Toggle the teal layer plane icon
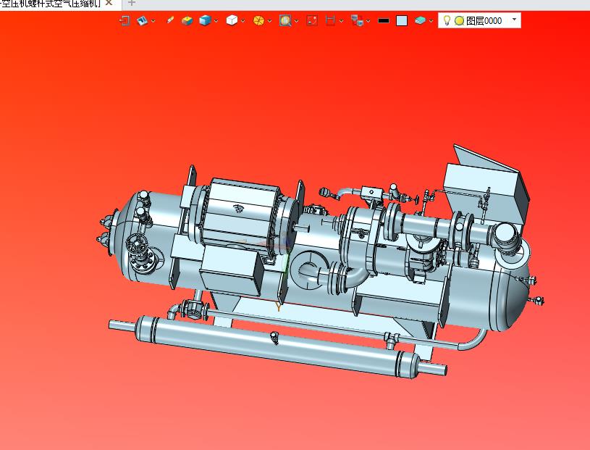This screenshot has height=450, width=590. 421,20
